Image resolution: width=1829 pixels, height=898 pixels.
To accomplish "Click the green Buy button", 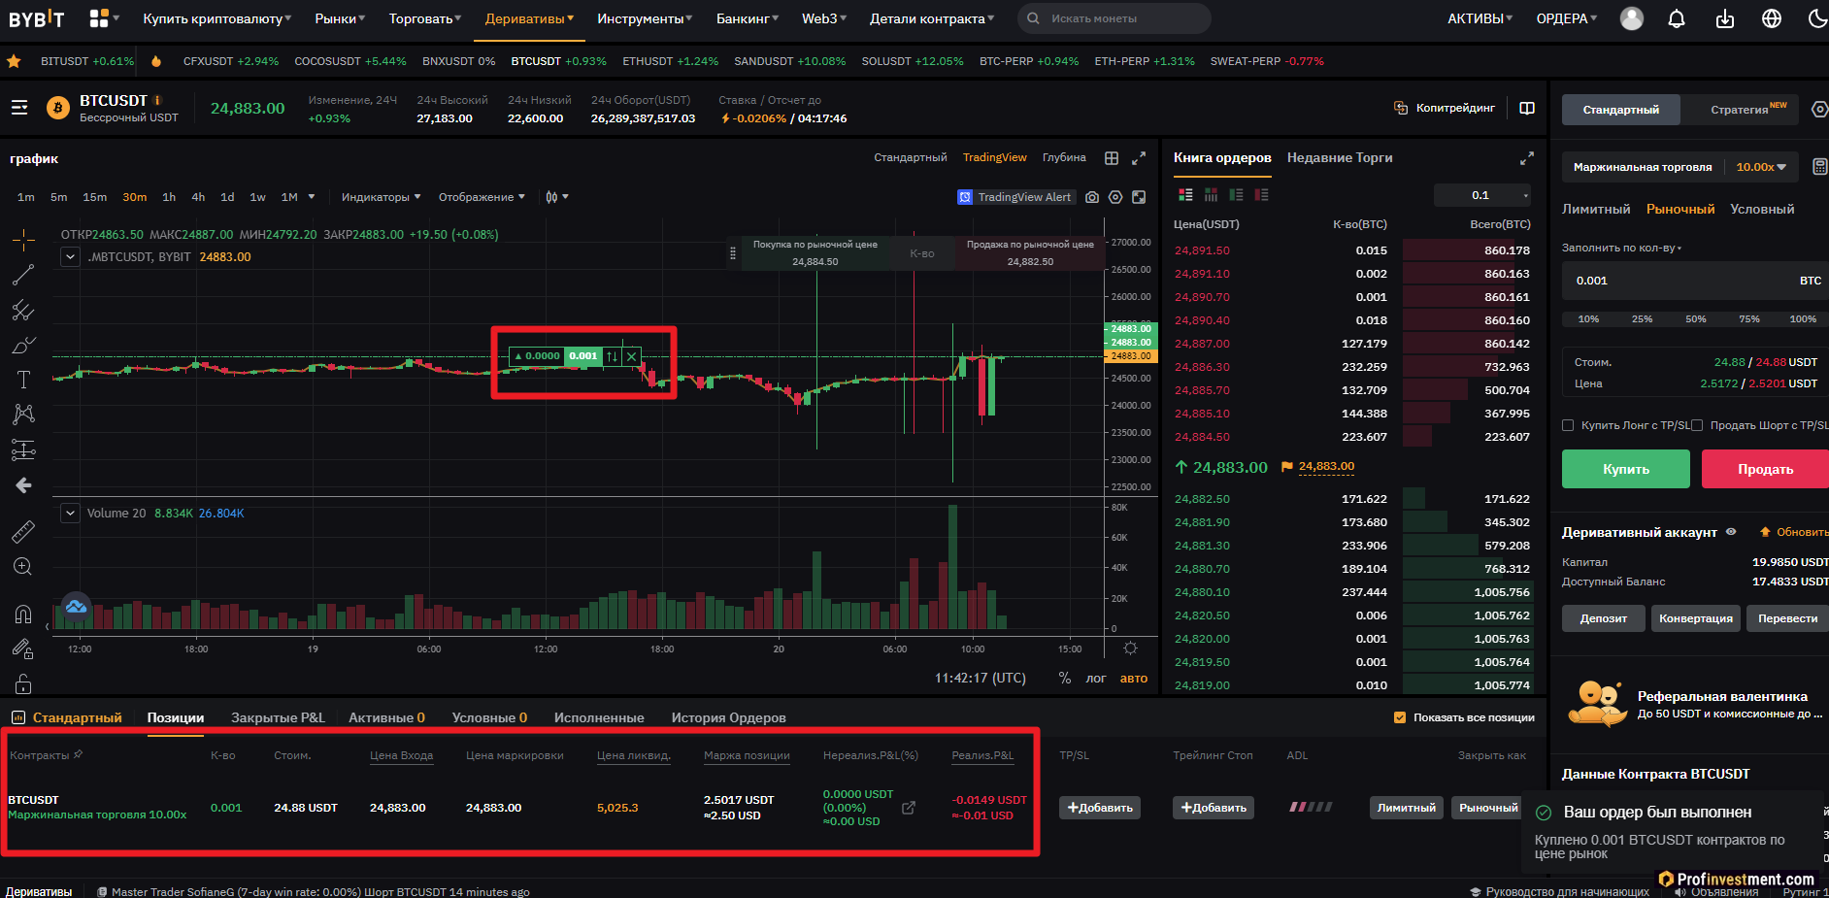I will [1626, 469].
